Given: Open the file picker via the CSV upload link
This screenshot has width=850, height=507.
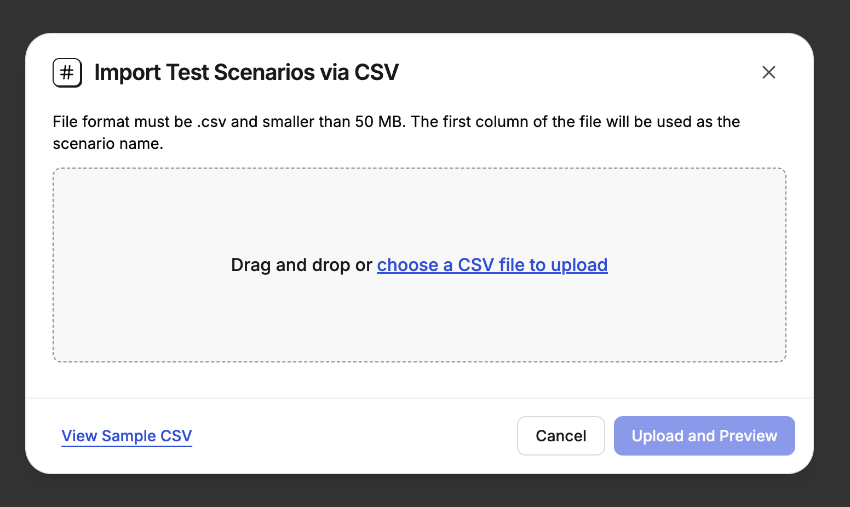Looking at the screenshot, I should coord(492,265).
